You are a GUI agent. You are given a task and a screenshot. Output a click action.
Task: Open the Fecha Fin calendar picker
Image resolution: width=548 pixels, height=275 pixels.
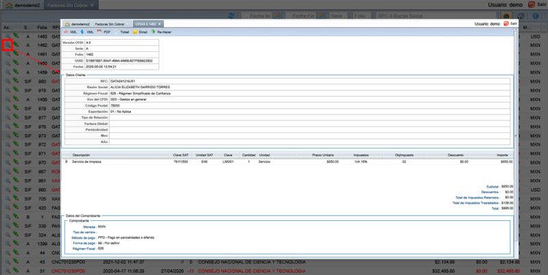pyautogui.click(x=321, y=16)
